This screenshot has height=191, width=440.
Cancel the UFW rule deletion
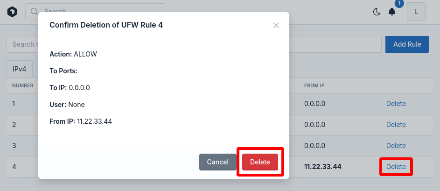218,162
